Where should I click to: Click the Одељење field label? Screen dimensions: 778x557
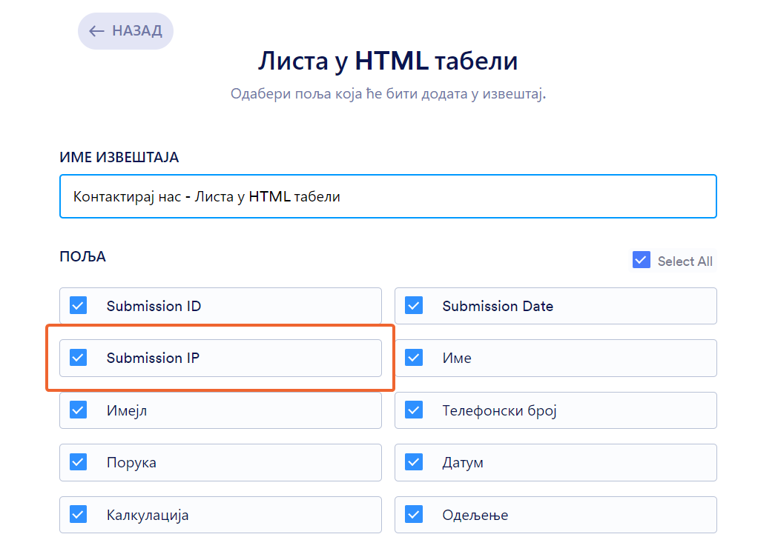(475, 515)
